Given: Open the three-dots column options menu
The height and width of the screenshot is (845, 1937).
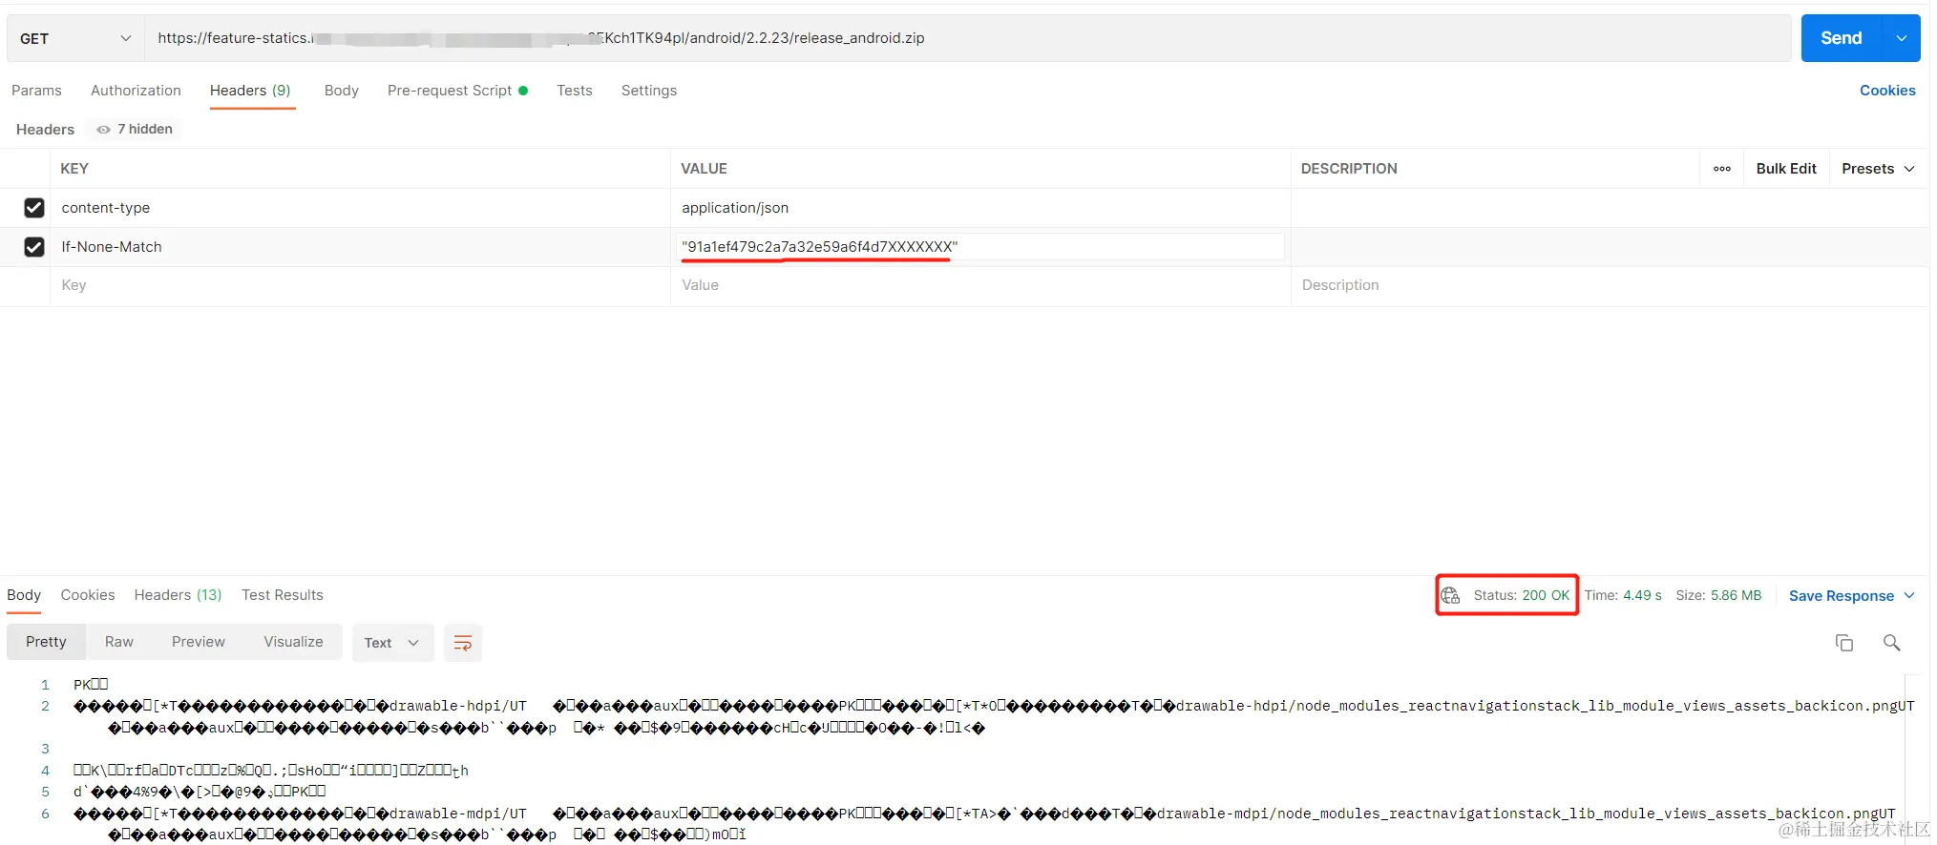Looking at the screenshot, I should (x=1722, y=169).
